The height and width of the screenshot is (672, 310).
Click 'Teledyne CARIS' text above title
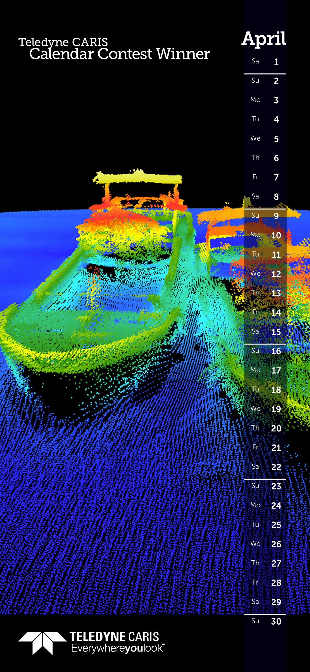tap(63, 42)
